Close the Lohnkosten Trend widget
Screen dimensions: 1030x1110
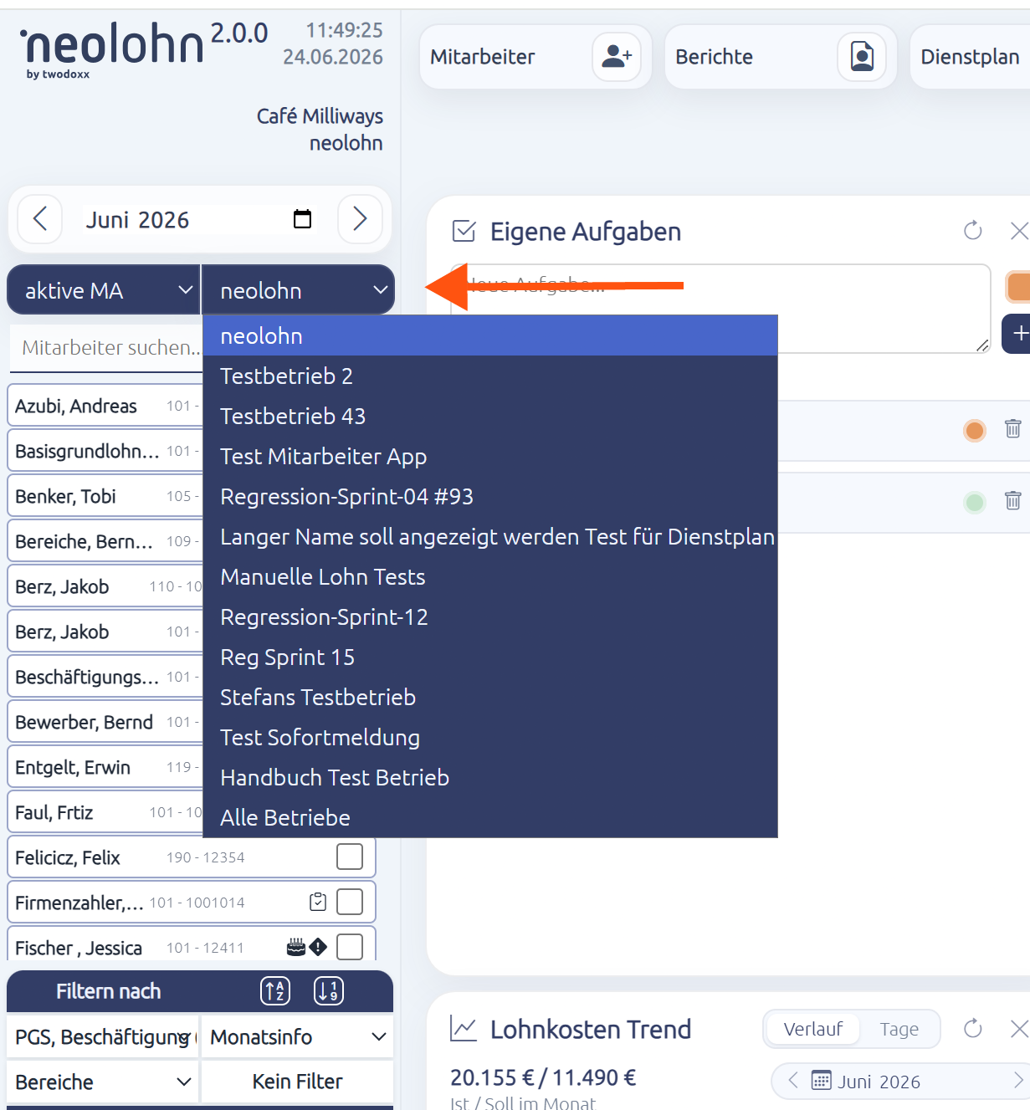click(x=1018, y=1029)
